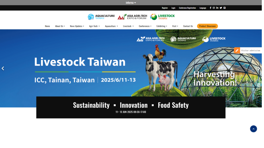Viewport: 264px width, 148px height.
Task: Open the LinkedIn social icon
Action: [217, 8]
